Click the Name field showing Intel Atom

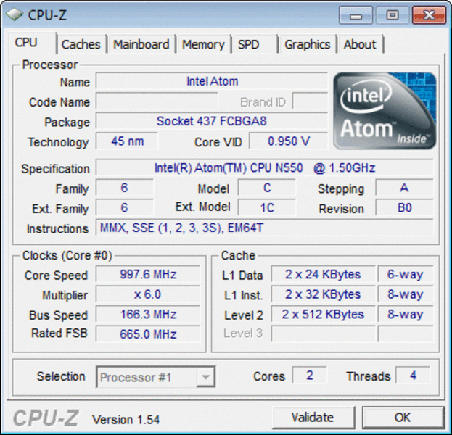click(x=212, y=81)
